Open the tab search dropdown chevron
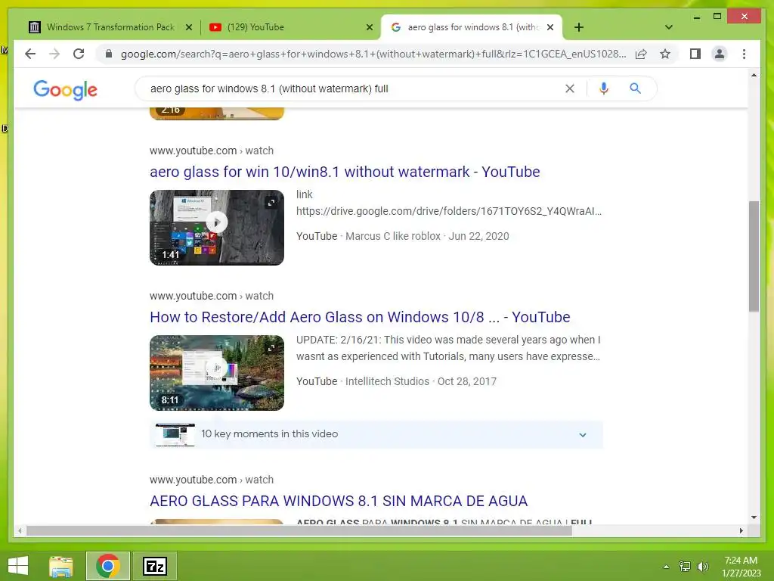The image size is (774, 581). pos(669,27)
